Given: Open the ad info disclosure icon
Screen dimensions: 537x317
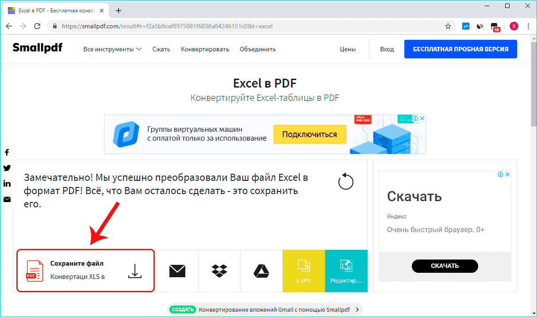Looking at the screenshot, I should [415, 118].
